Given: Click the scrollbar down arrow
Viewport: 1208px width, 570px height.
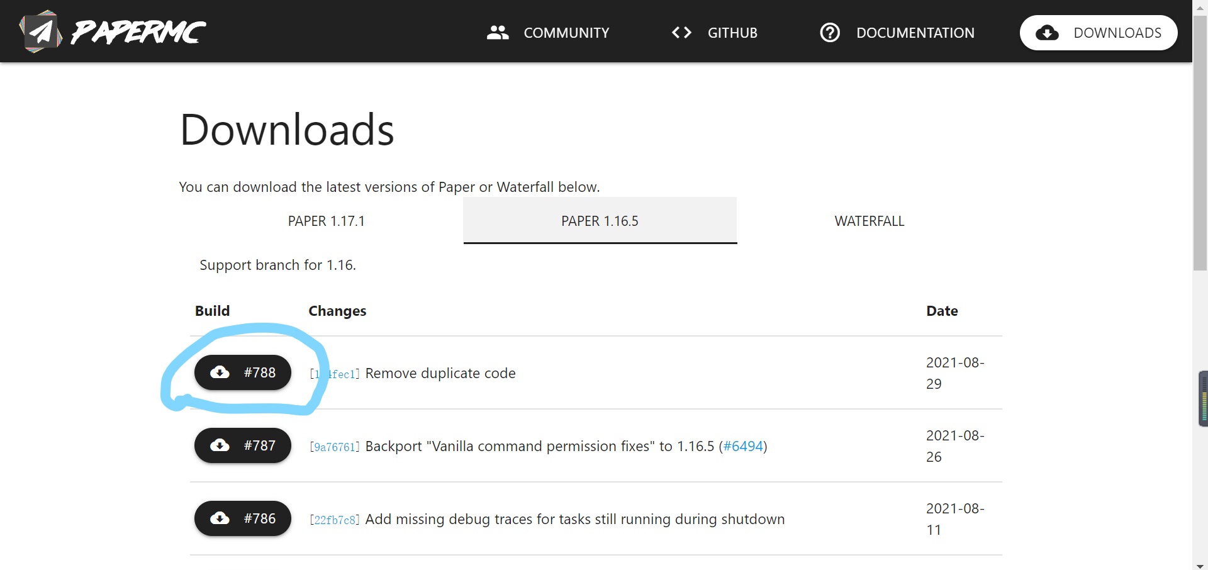Looking at the screenshot, I should coord(1200,565).
